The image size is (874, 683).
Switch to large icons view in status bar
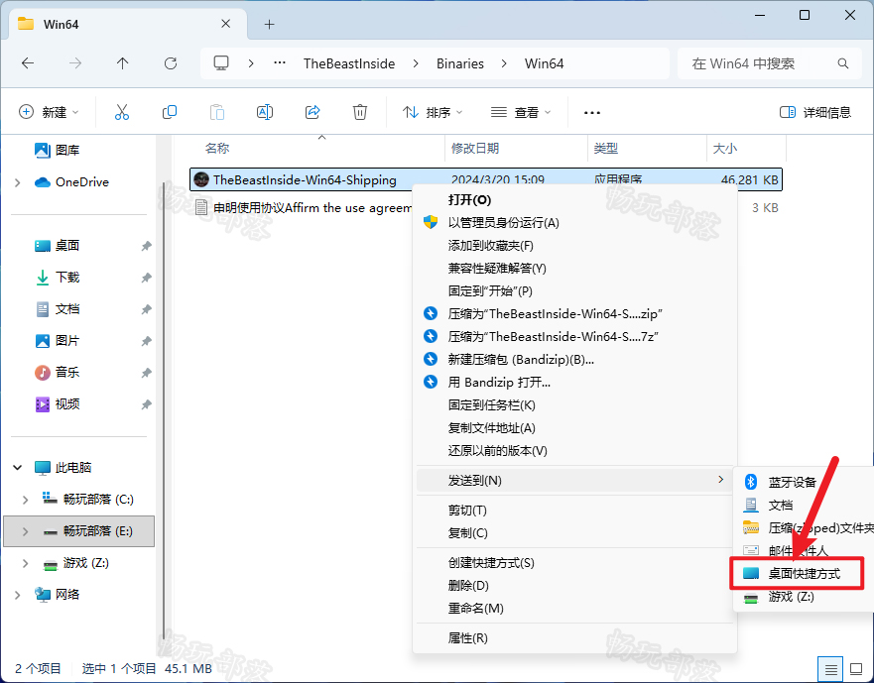pos(856,668)
